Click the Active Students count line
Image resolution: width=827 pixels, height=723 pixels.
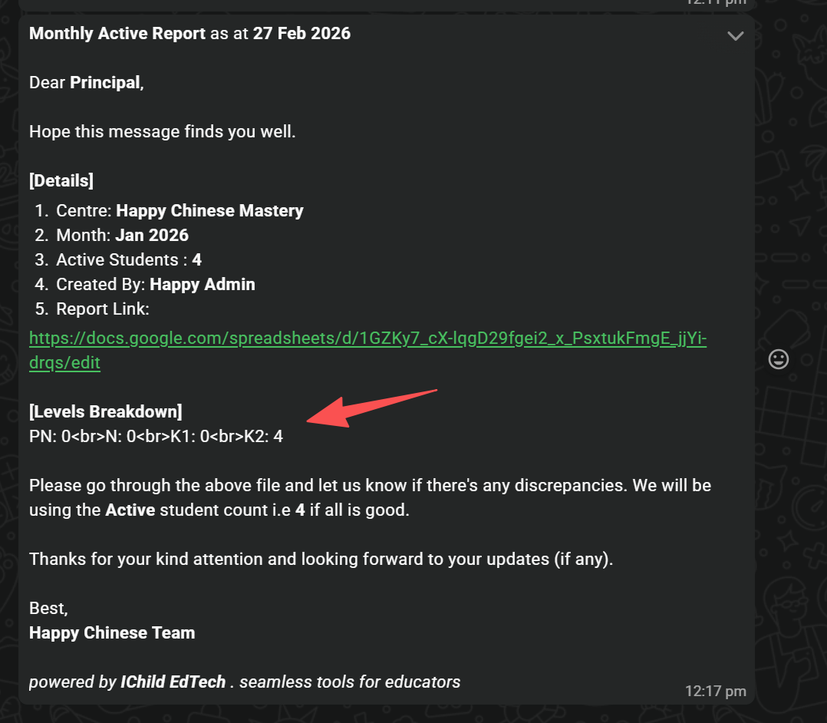pyautogui.click(x=128, y=259)
